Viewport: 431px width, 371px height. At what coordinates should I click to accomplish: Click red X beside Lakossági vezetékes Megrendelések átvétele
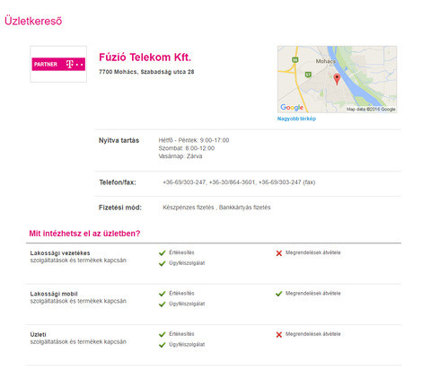tap(279, 253)
